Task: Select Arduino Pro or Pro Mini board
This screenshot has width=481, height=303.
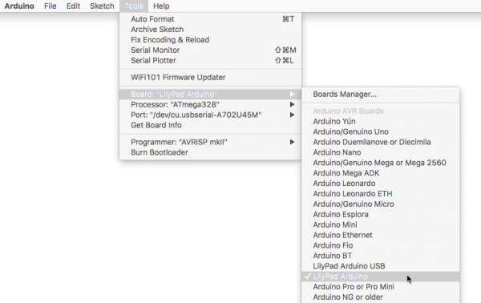Action: (x=380, y=287)
